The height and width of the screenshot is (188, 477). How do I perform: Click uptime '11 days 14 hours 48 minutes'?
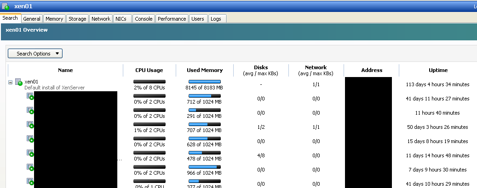437,155
